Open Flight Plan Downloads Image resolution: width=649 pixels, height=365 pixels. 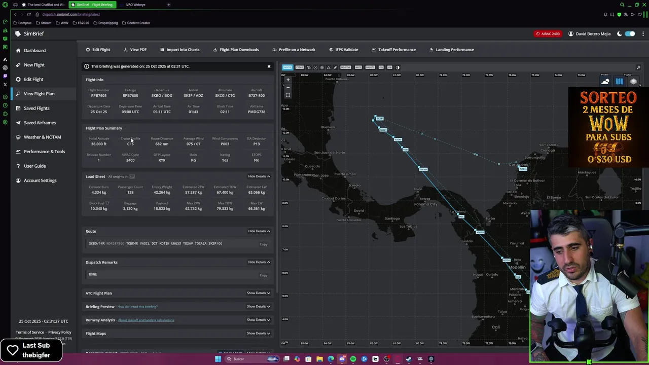[236, 50]
